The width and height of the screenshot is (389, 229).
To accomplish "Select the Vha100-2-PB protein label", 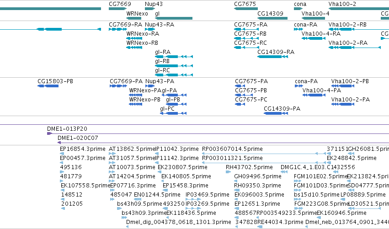I will point(350,81).
